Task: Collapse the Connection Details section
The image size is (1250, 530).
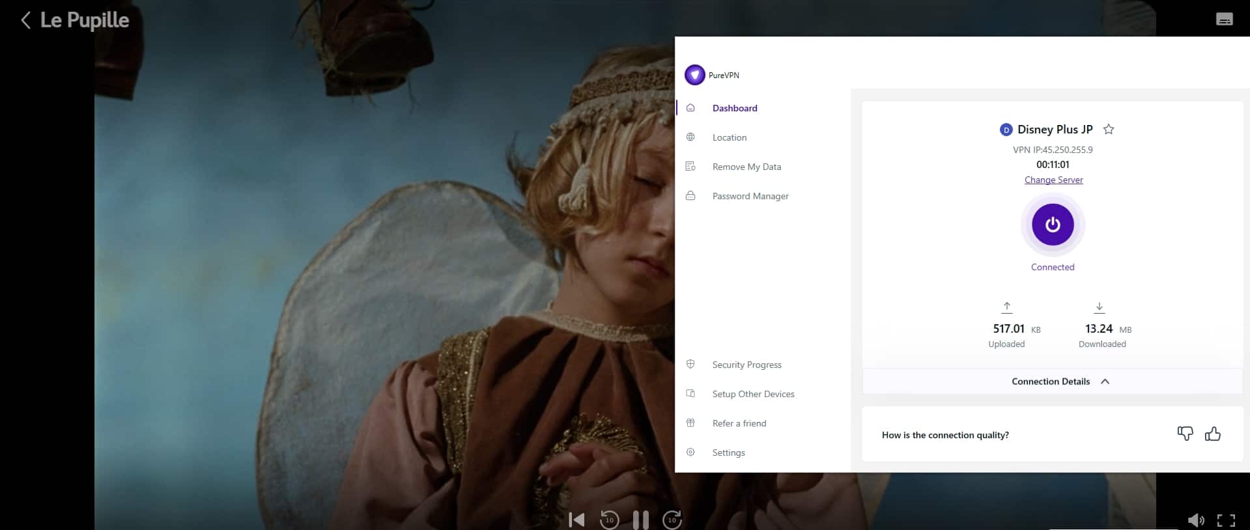Action: [x=1053, y=382]
